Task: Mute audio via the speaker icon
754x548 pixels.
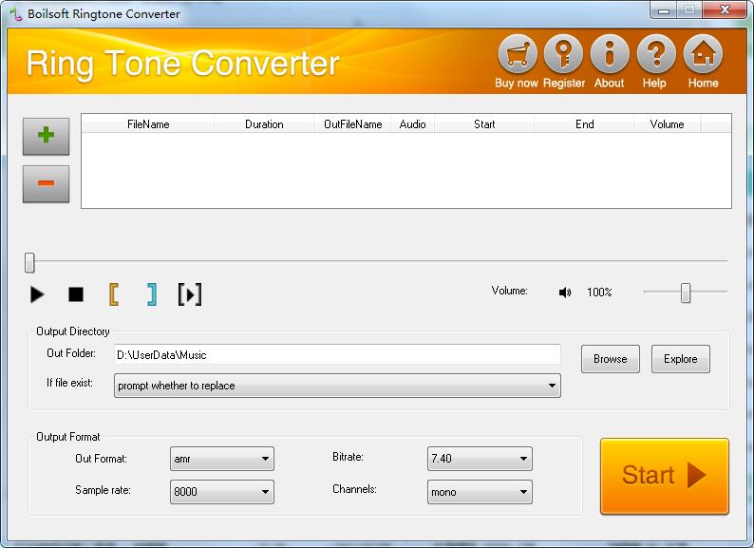Action: (565, 293)
